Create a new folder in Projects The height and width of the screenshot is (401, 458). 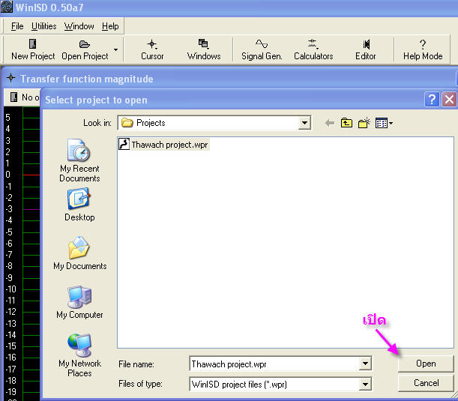click(364, 123)
